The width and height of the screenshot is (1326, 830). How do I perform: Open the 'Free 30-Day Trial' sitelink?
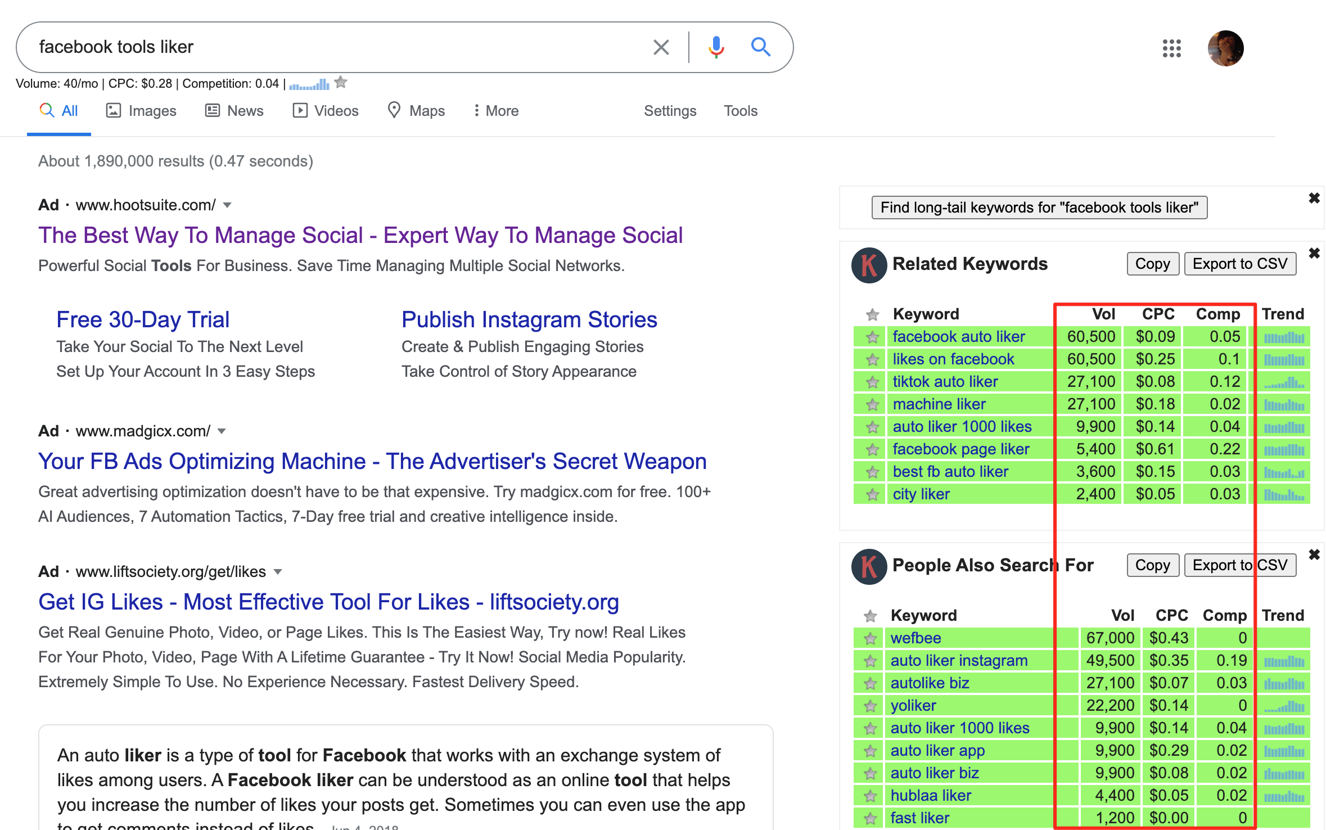pos(143,319)
